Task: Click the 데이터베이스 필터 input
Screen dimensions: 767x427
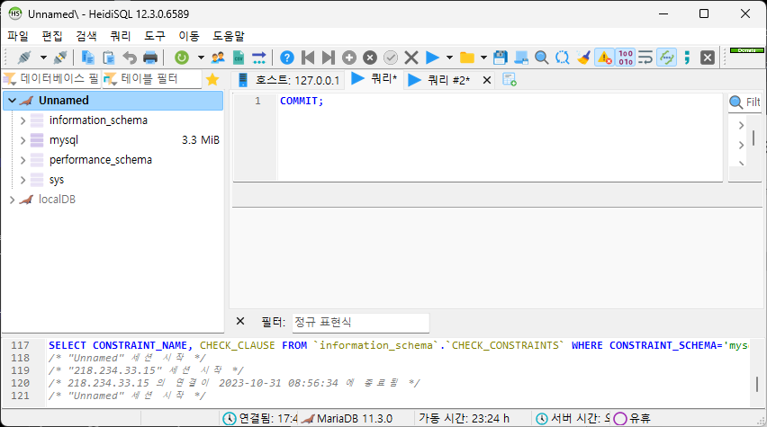Action: (52, 79)
